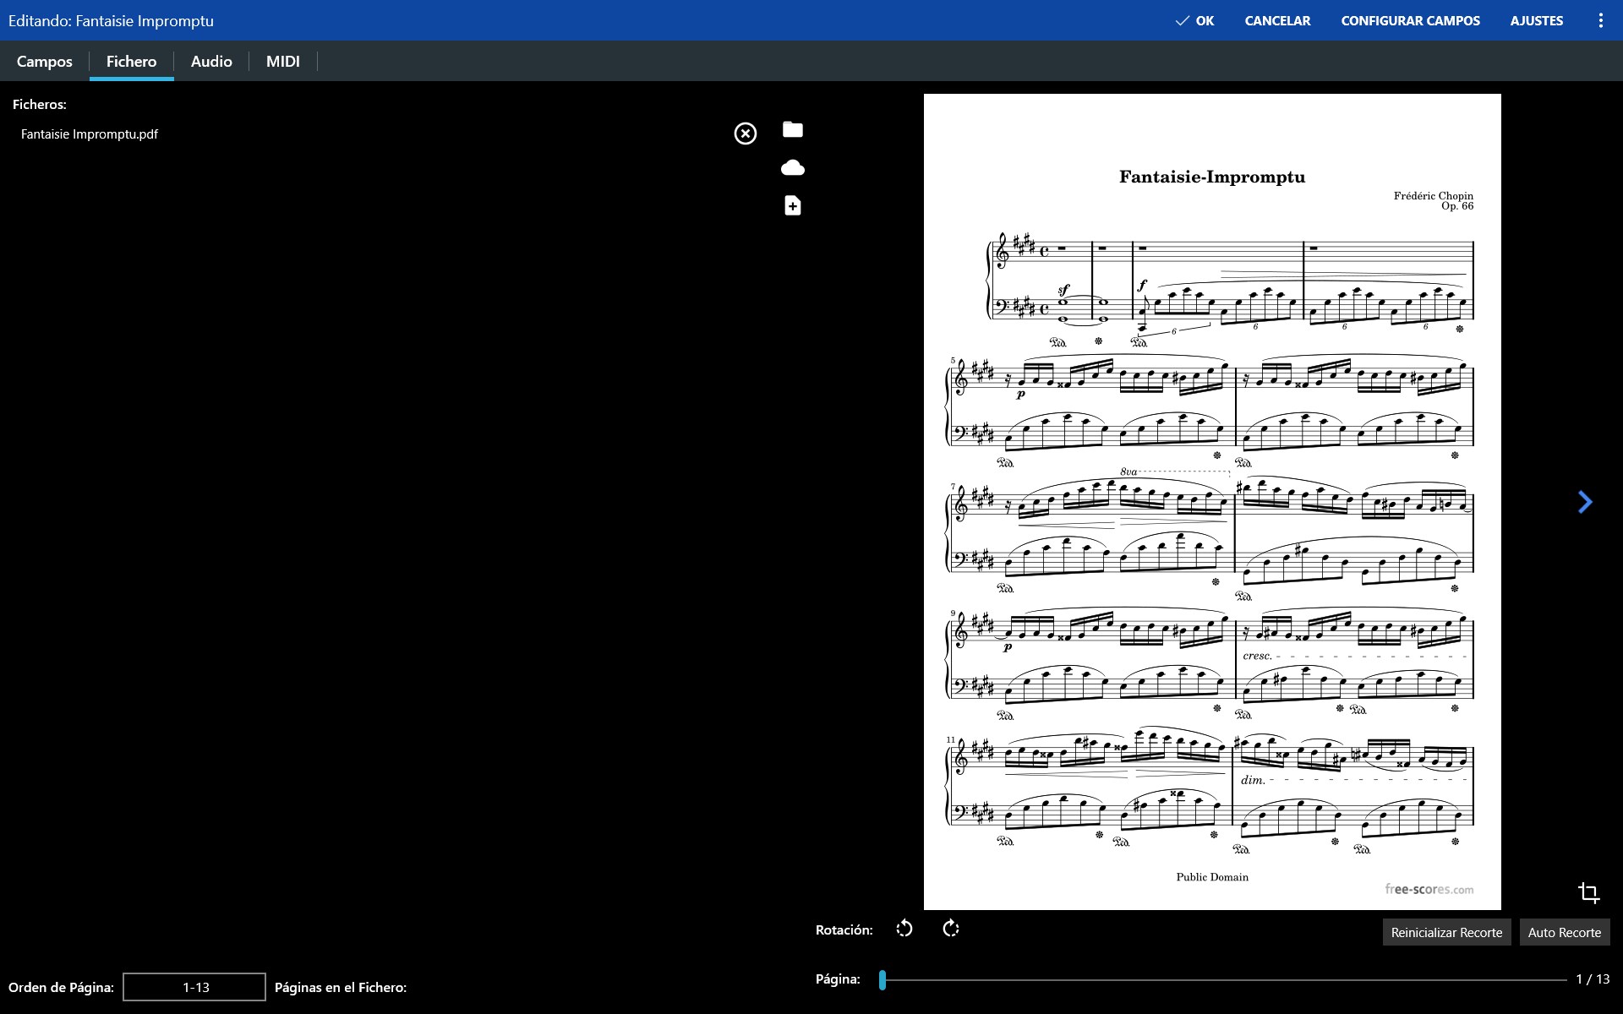Browse local files with the folder icon
This screenshot has height=1014, width=1623.
[792, 129]
